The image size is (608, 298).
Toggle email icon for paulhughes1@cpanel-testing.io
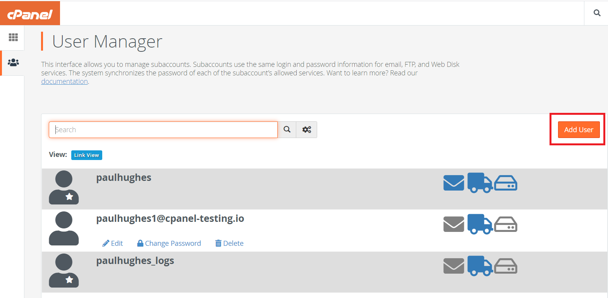click(x=453, y=224)
